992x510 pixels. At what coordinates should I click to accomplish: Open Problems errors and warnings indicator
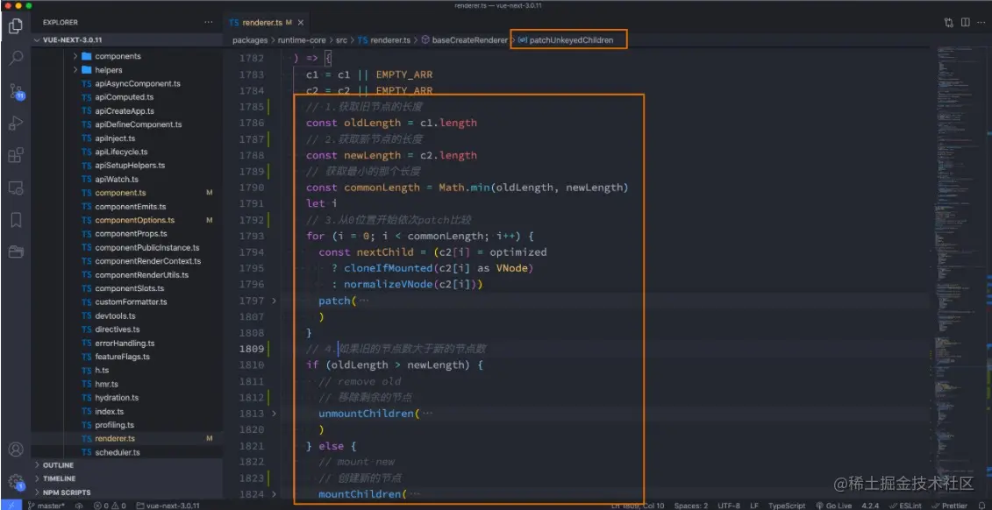tap(110, 506)
